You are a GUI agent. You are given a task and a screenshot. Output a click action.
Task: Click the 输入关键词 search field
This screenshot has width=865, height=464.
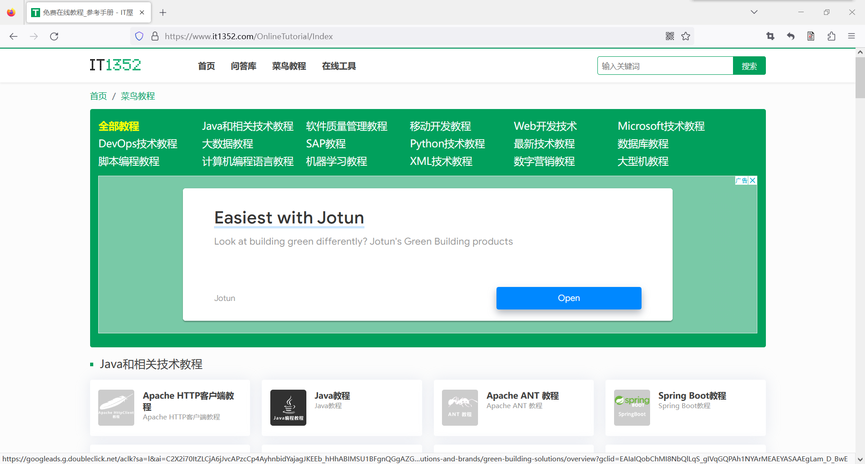(x=665, y=66)
